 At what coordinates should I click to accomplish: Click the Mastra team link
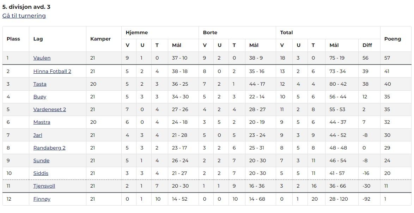[x=42, y=122]
